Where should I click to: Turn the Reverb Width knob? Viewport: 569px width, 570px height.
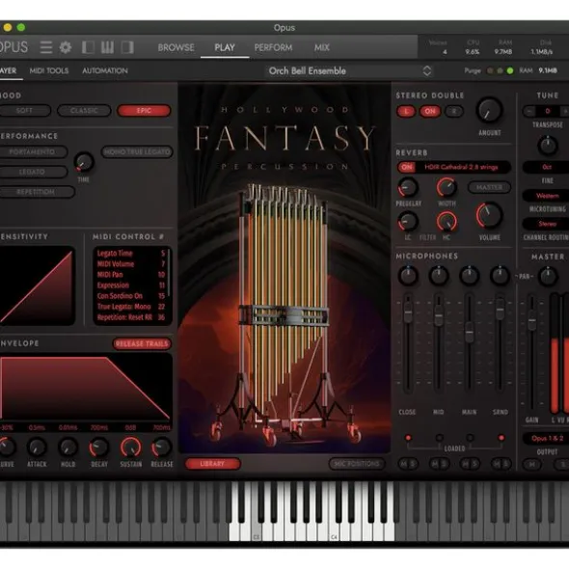(447, 187)
